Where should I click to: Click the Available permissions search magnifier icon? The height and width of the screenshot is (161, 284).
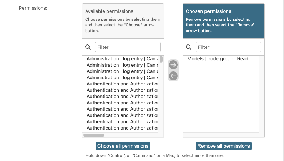tap(88, 47)
